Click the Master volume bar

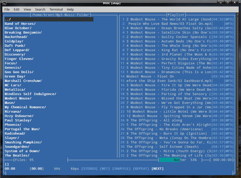tap(180, 160)
